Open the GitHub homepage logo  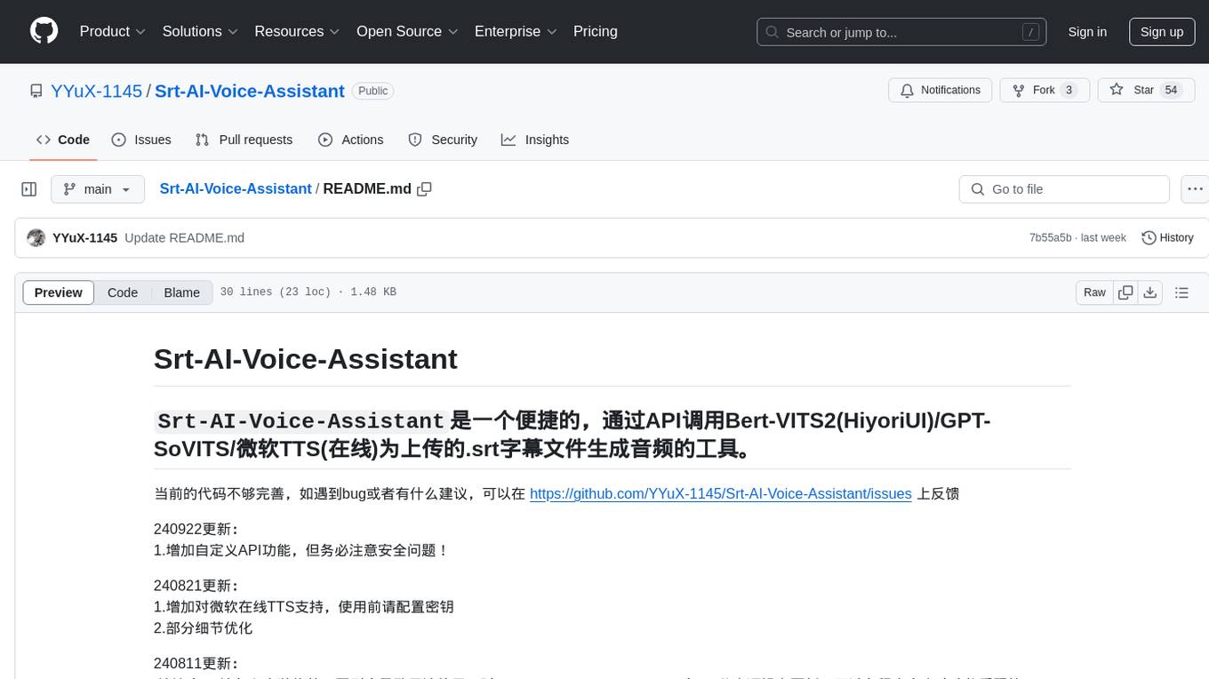click(x=44, y=31)
